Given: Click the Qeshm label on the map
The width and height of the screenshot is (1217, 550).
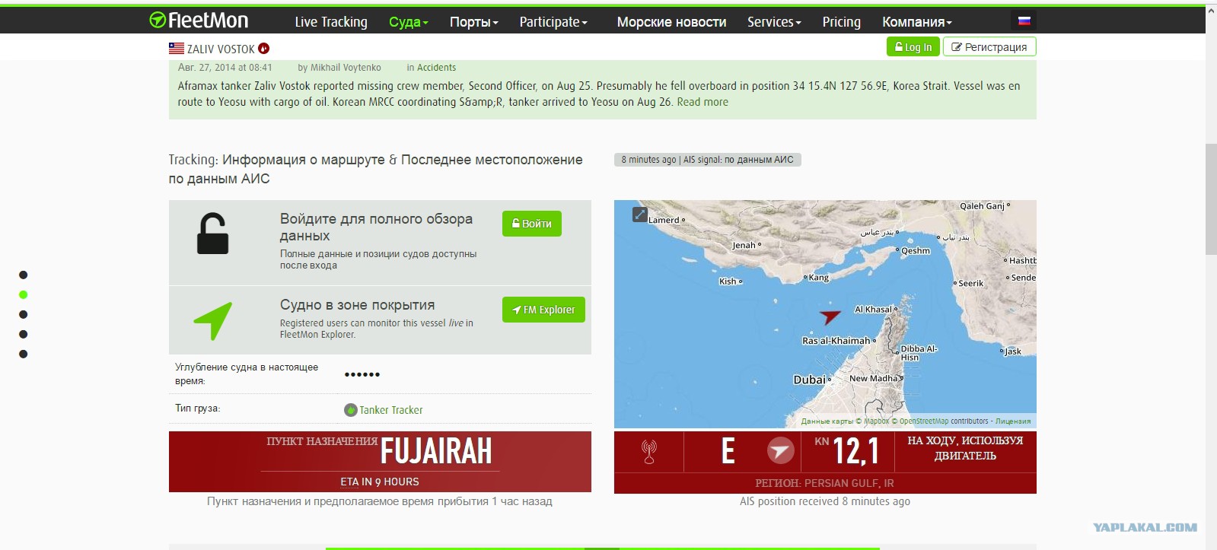Looking at the screenshot, I should tap(916, 251).
